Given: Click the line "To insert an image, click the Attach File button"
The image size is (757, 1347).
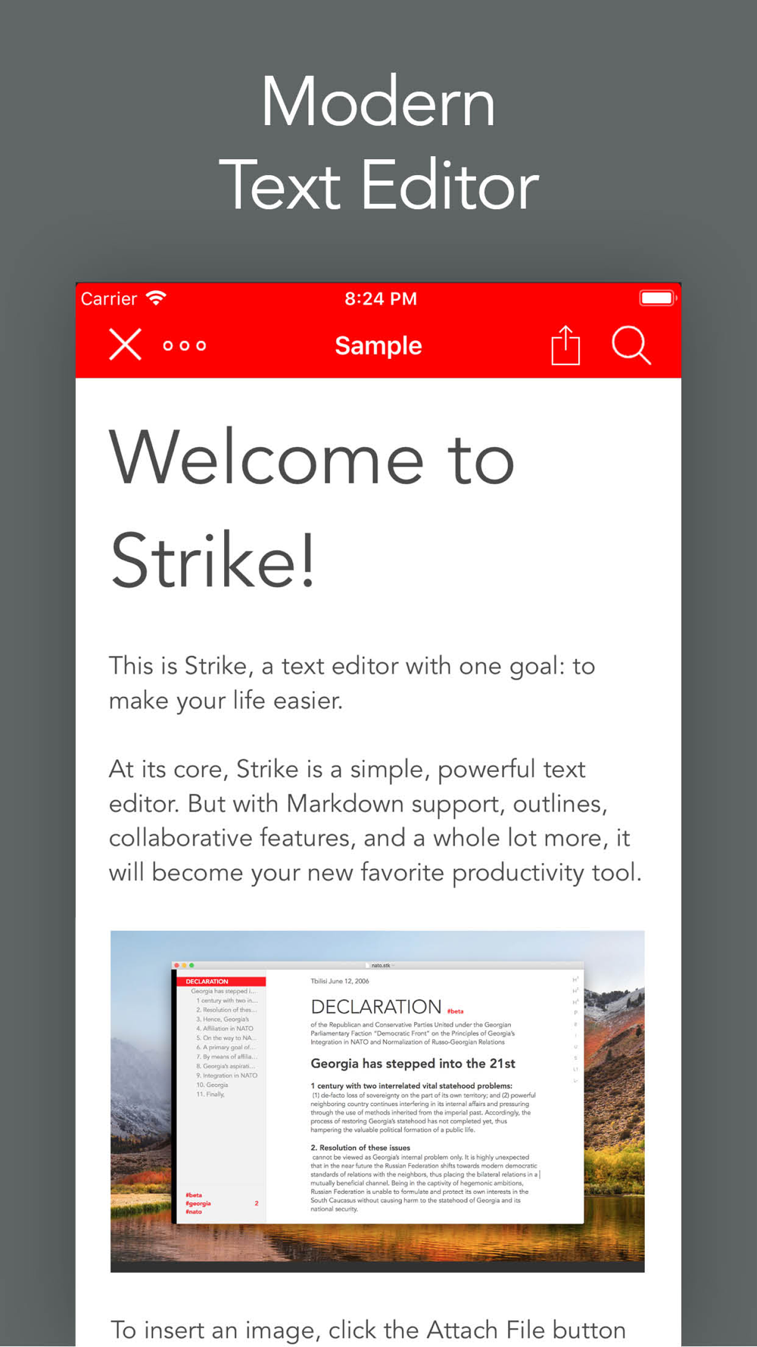Looking at the screenshot, I should pyautogui.click(x=369, y=1330).
